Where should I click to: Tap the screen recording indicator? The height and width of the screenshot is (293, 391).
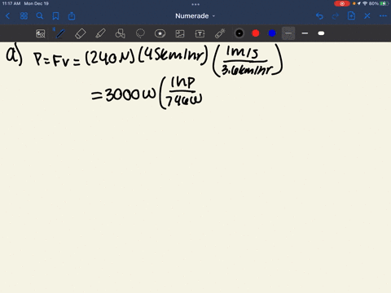[342, 3]
